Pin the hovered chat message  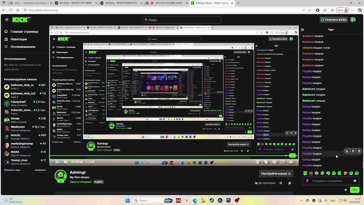(x=353, y=151)
